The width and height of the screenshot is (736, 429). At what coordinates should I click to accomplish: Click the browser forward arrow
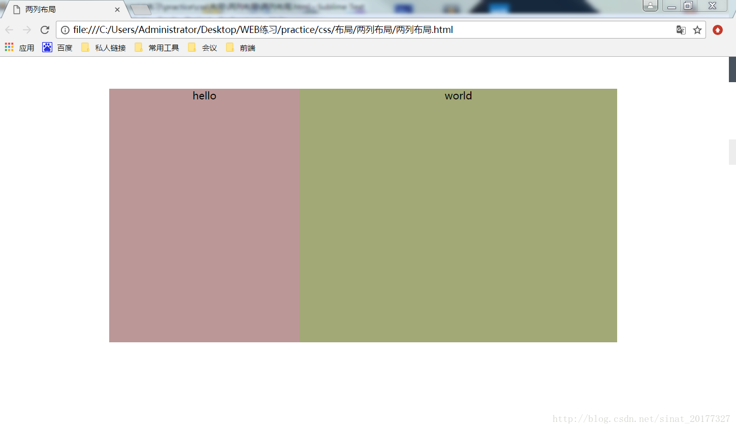[27, 30]
